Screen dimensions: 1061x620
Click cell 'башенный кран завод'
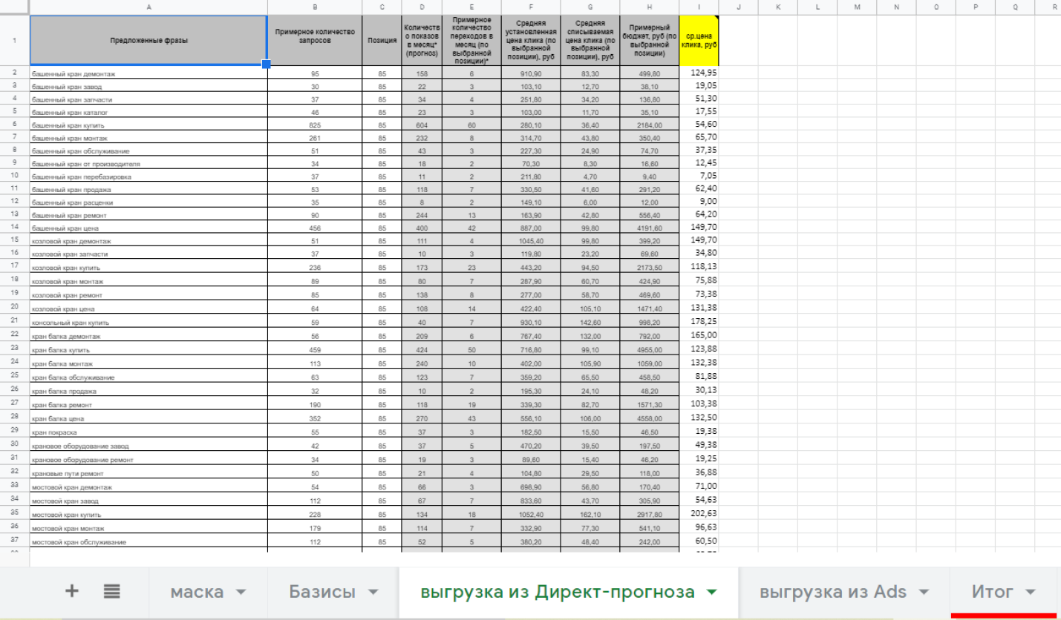[x=148, y=87]
